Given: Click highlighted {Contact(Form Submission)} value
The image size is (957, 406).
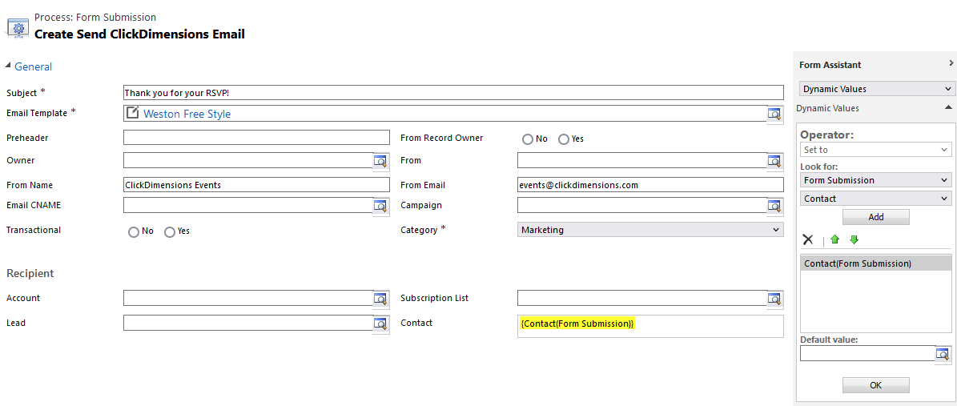Looking at the screenshot, I should click(x=577, y=324).
